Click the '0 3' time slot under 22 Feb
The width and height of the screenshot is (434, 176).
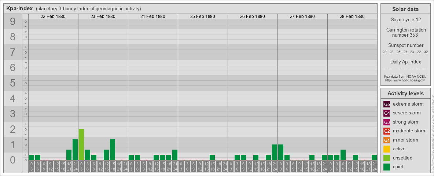pyautogui.click(x=32, y=167)
